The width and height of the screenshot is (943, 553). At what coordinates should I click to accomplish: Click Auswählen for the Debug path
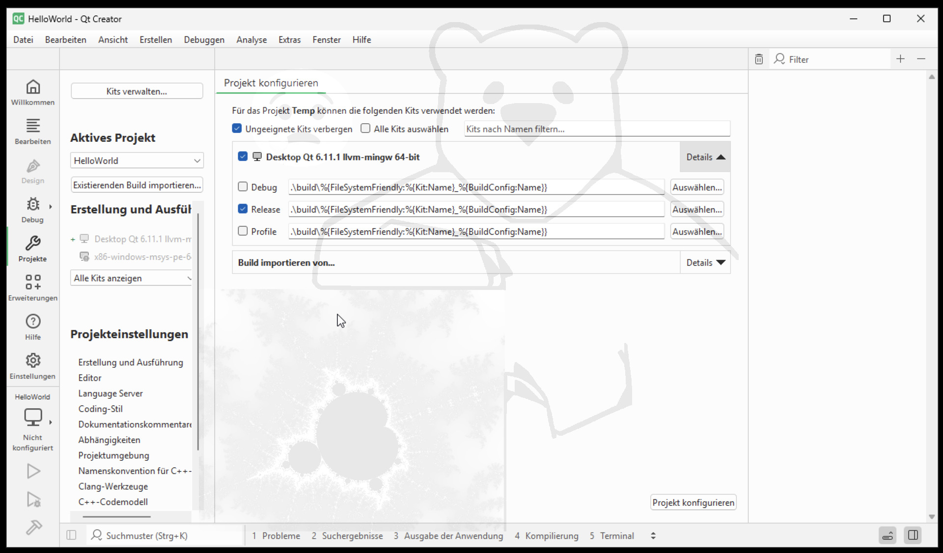tap(697, 187)
